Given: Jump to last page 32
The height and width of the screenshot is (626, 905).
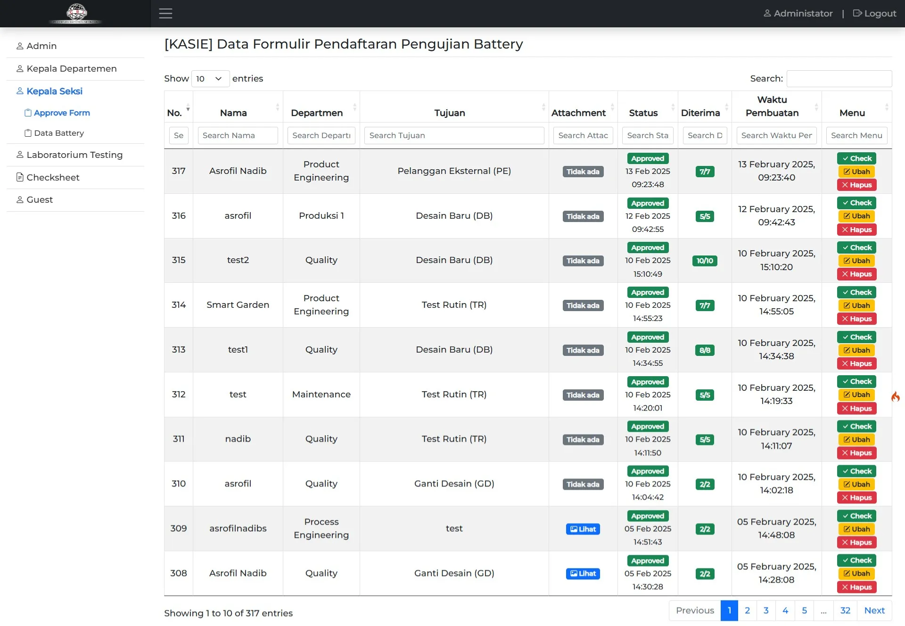Looking at the screenshot, I should pyautogui.click(x=845, y=611).
